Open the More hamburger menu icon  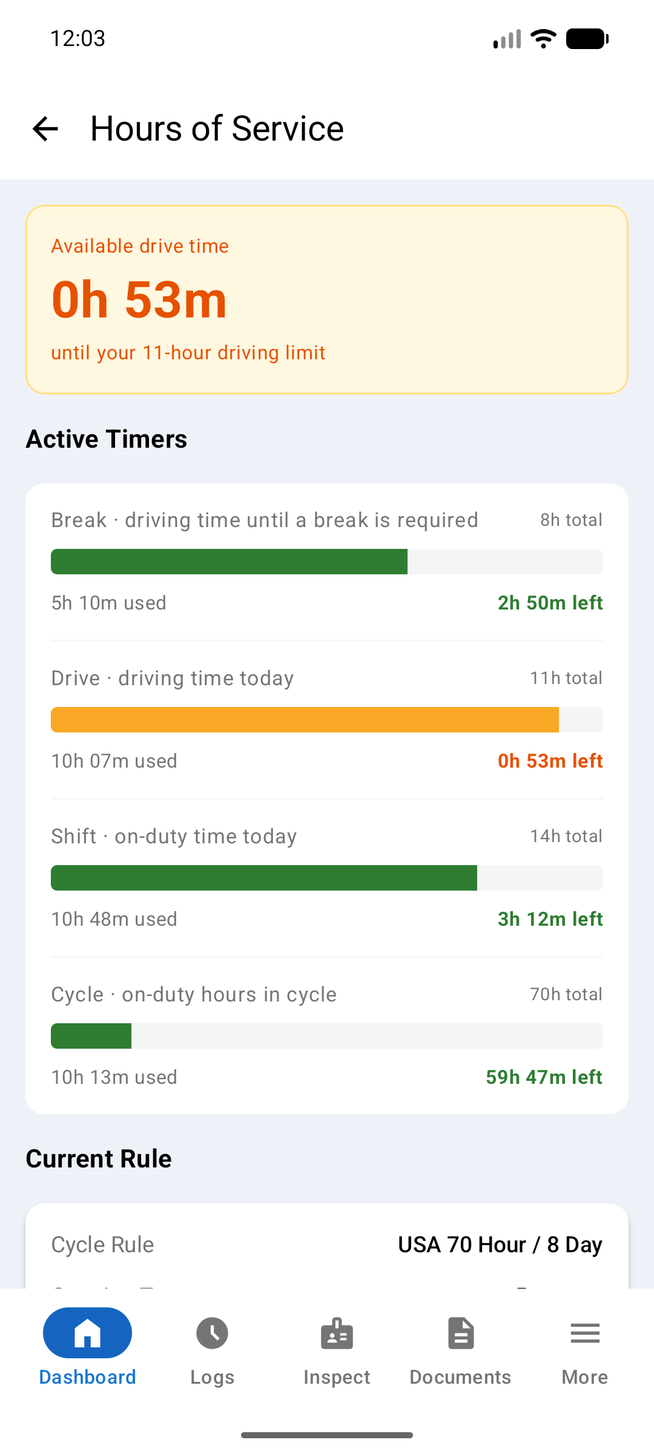tap(585, 1333)
